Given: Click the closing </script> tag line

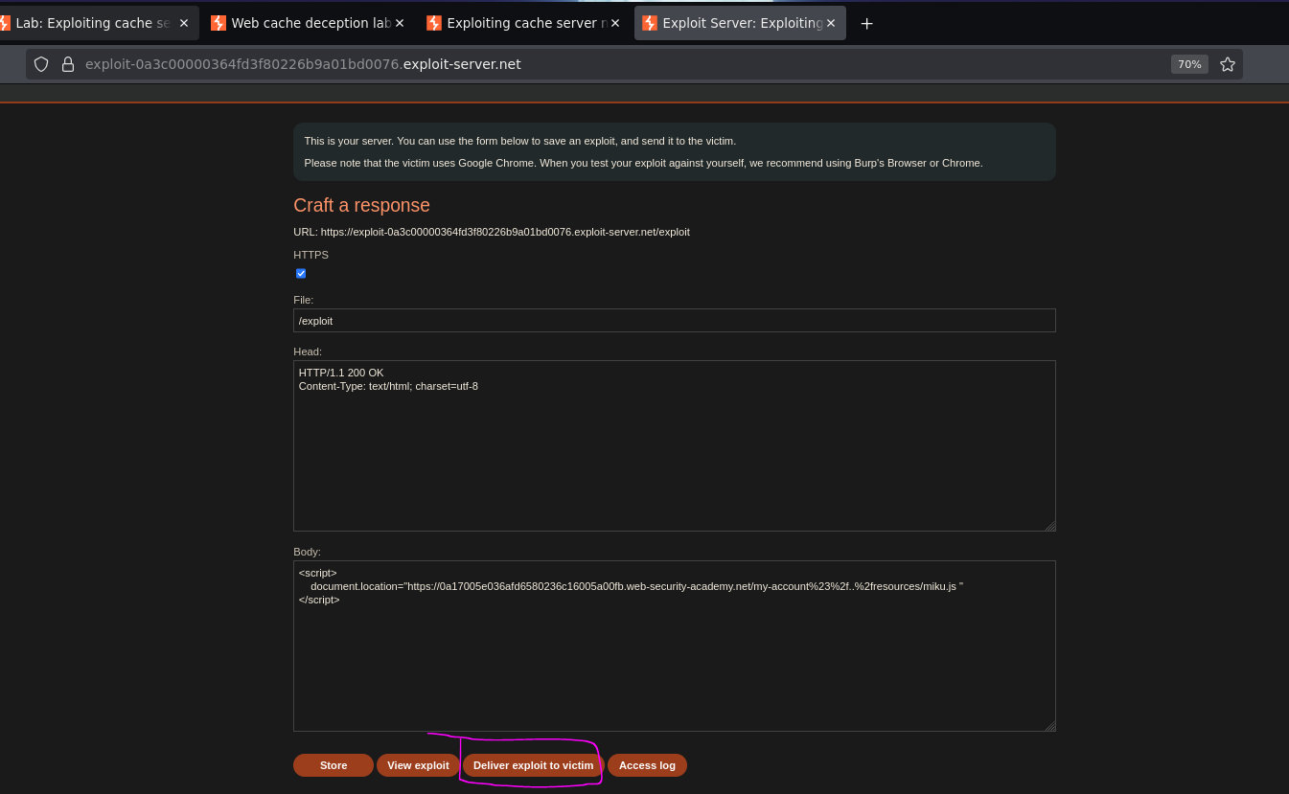Looking at the screenshot, I should pos(319,600).
